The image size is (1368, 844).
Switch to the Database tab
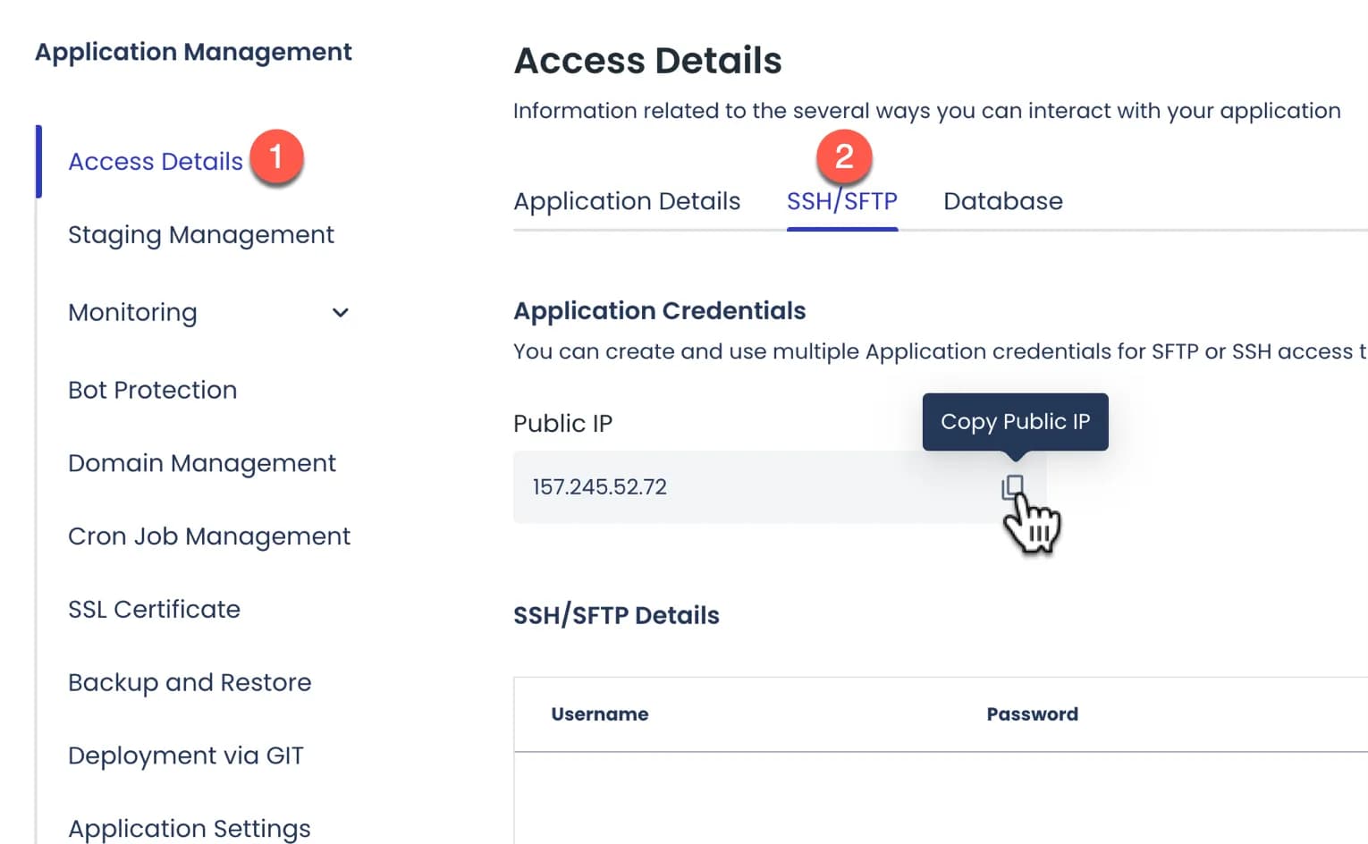[x=1001, y=201]
